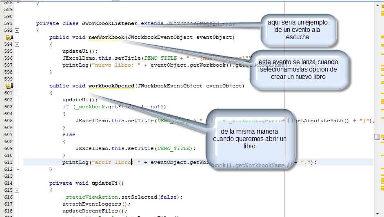Viewport: 384px width, 217px height.
Task: Click the string "abrir libro: "
Action: tap(116, 162)
